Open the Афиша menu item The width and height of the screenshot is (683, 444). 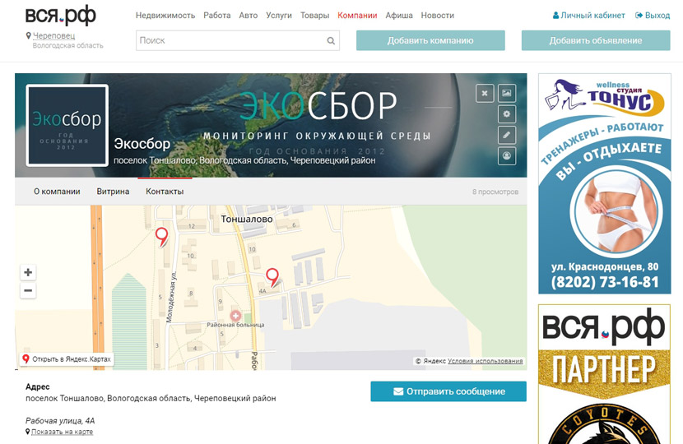pos(399,16)
